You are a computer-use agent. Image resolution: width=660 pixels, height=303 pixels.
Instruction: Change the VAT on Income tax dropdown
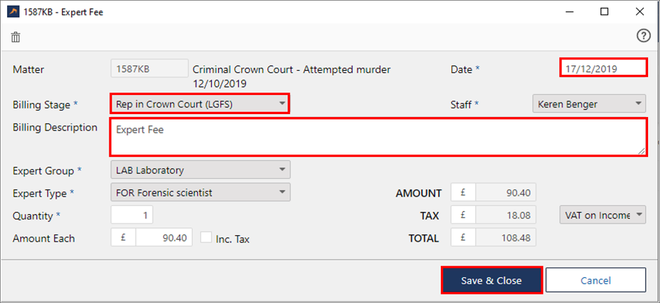click(x=602, y=215)
